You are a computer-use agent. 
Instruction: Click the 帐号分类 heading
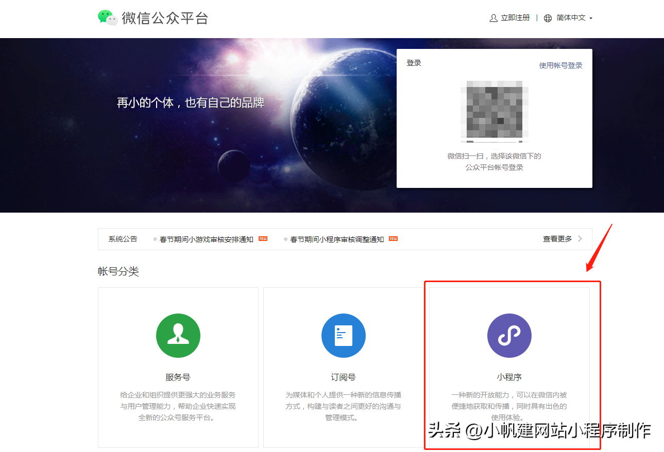(x=118, y=271)
